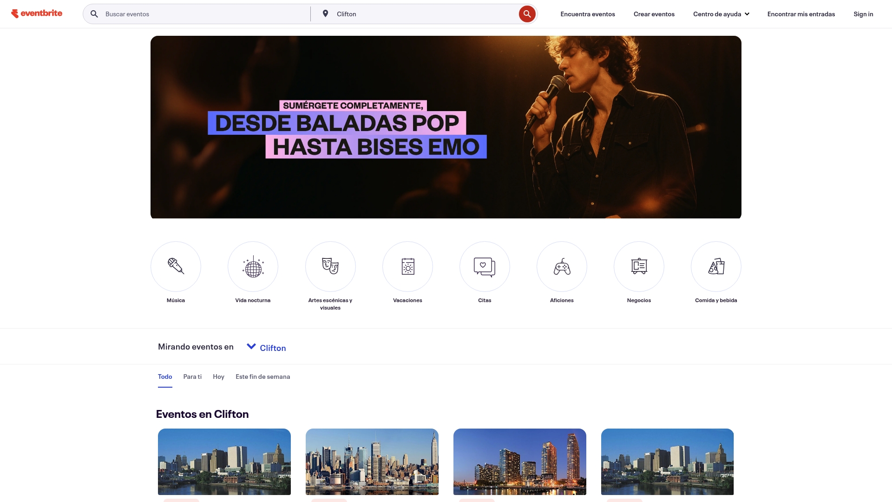Click the blue Clifton location text
892x502 pixels.
coord(273,348)
